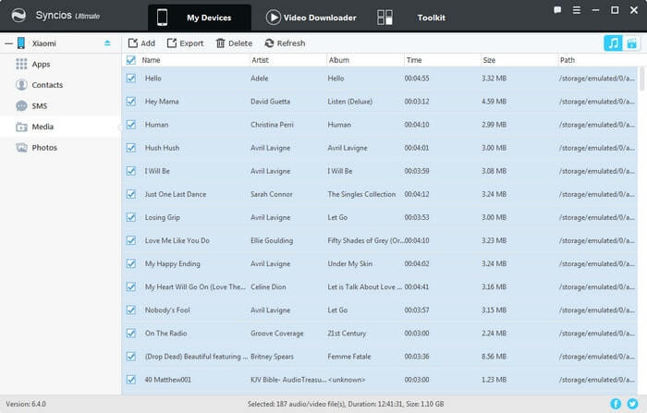647x413 pixels.
Task: Toggle checkbox for Losing Grip
Action: point(130,217)
